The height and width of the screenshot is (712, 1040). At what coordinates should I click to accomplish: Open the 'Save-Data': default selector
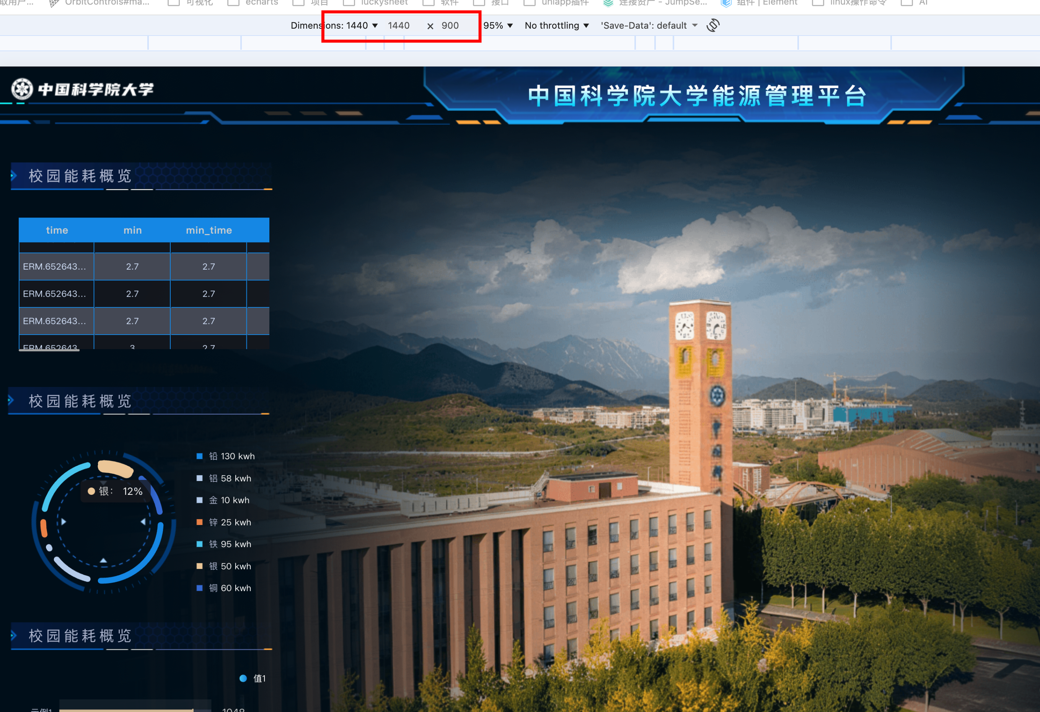click(x=649, y=26)
